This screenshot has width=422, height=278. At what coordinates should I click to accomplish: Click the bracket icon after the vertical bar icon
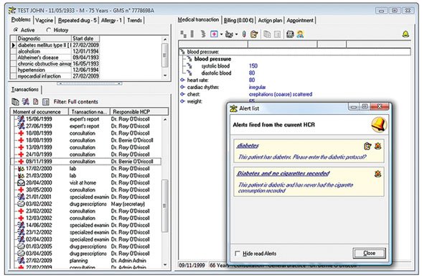point(203,34)
